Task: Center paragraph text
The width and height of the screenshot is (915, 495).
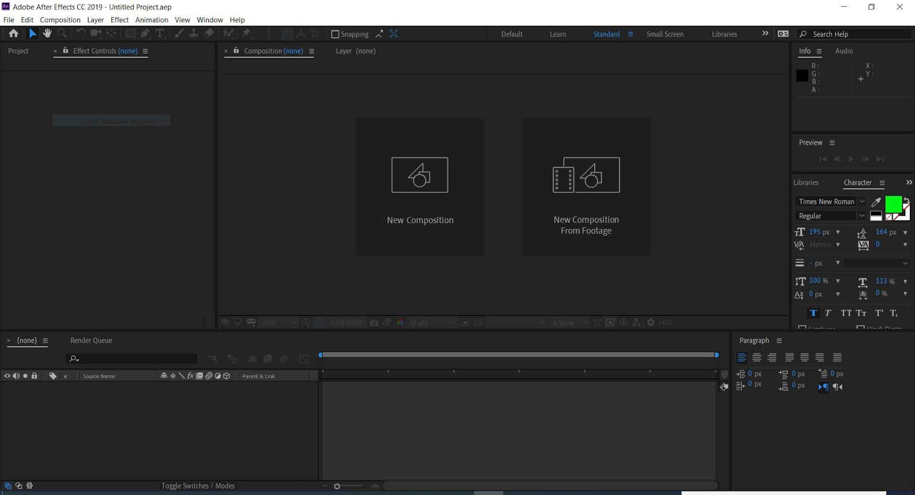Action: (757, 358)
